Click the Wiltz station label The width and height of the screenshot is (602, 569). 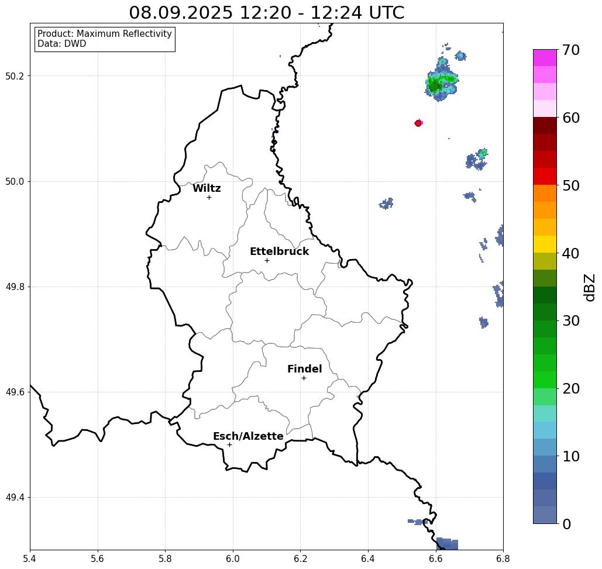click(207, 188)
